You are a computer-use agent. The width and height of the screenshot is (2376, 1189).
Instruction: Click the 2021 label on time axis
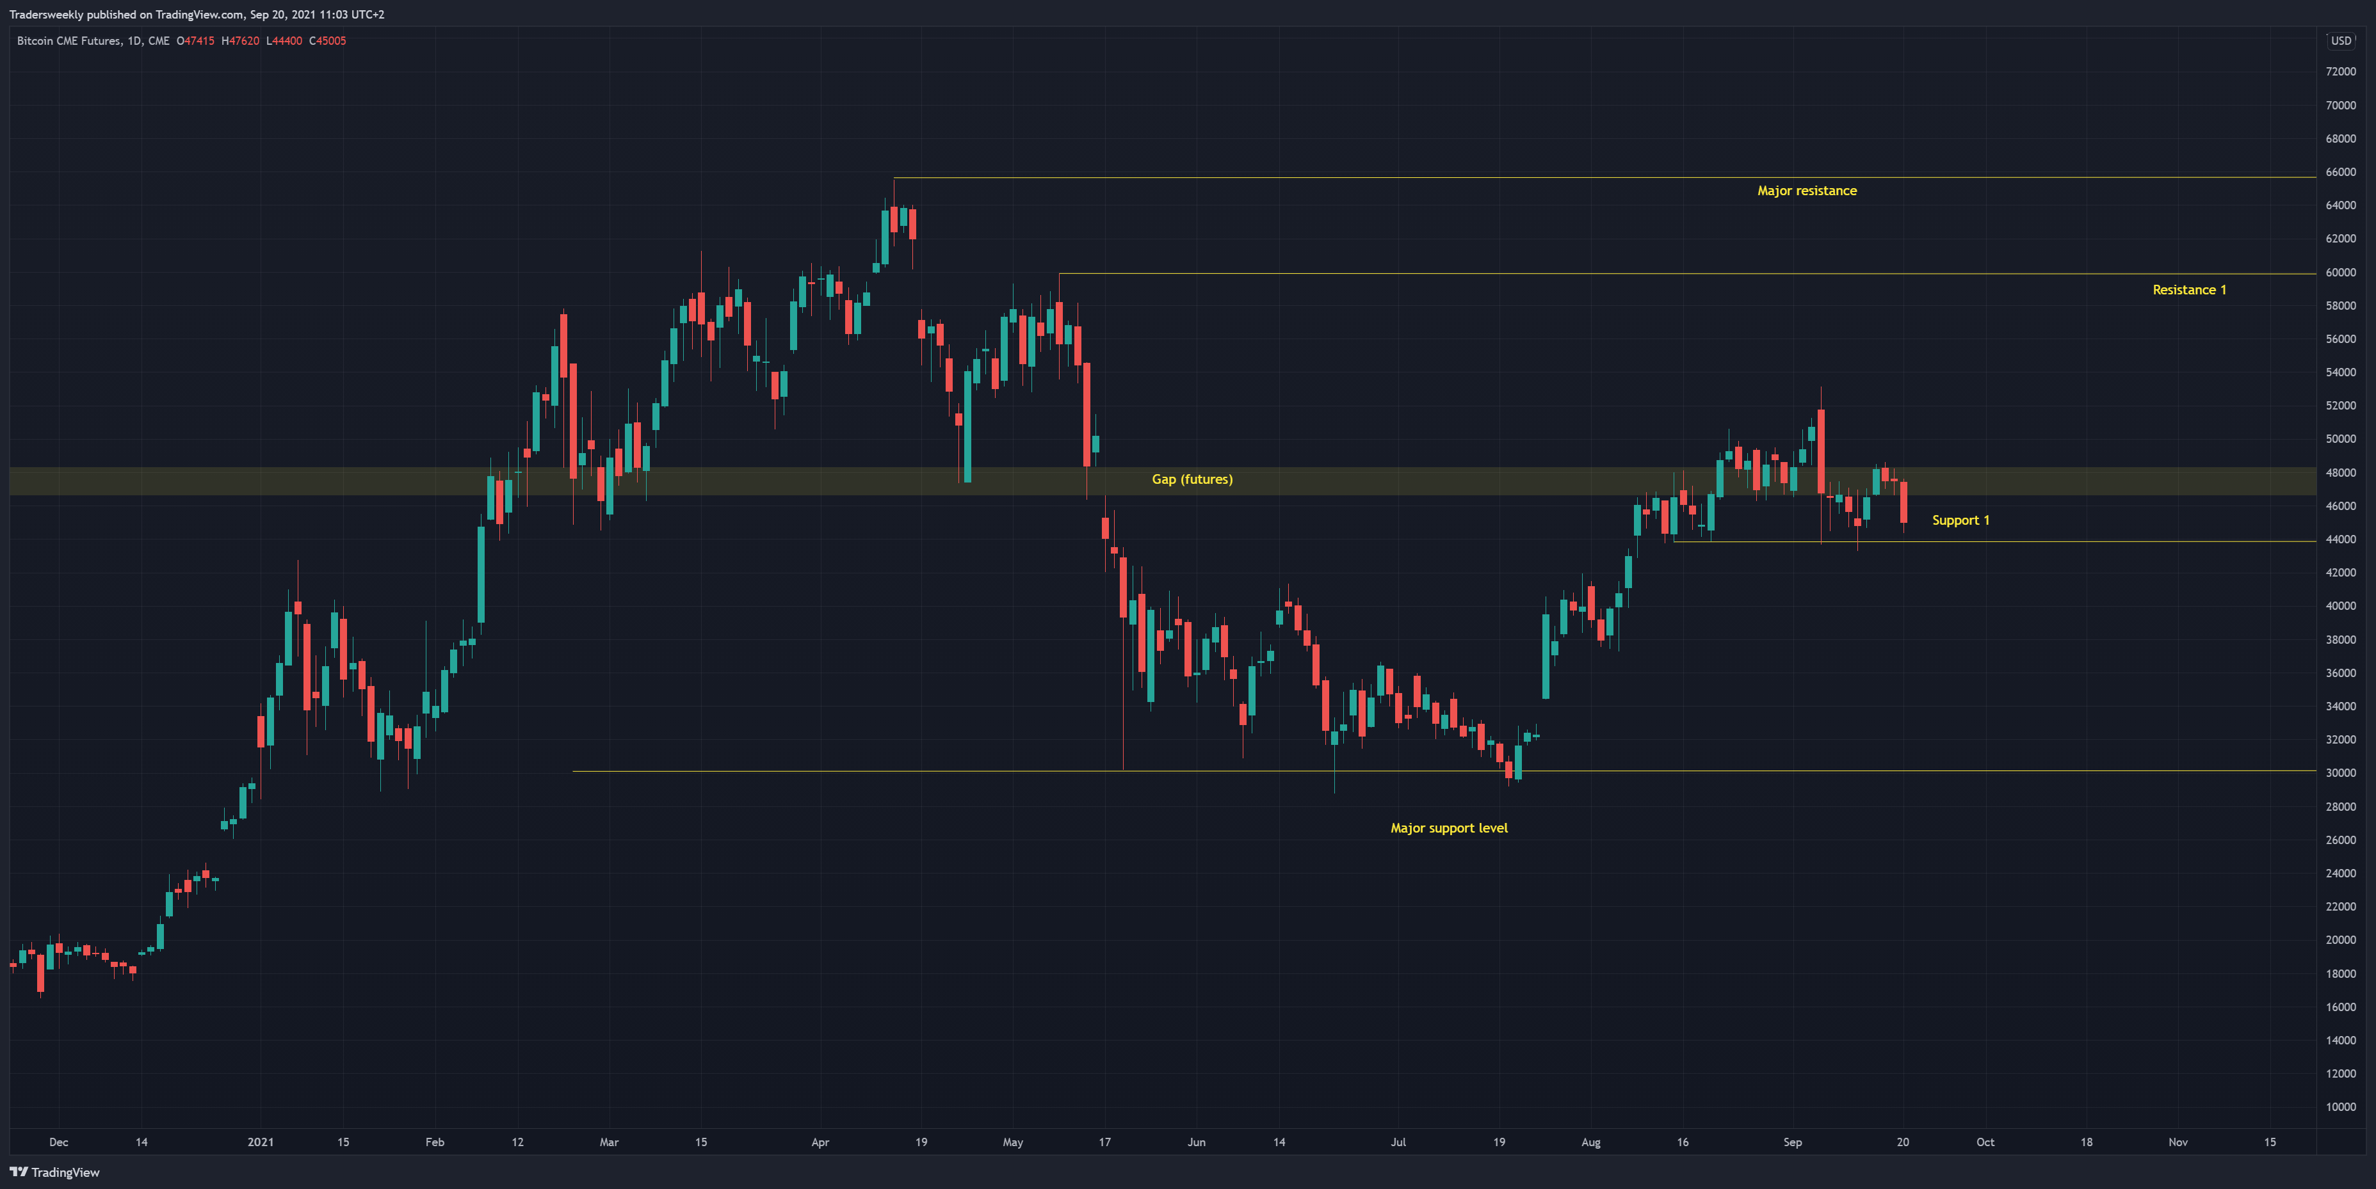click(x=261, y=1143)
